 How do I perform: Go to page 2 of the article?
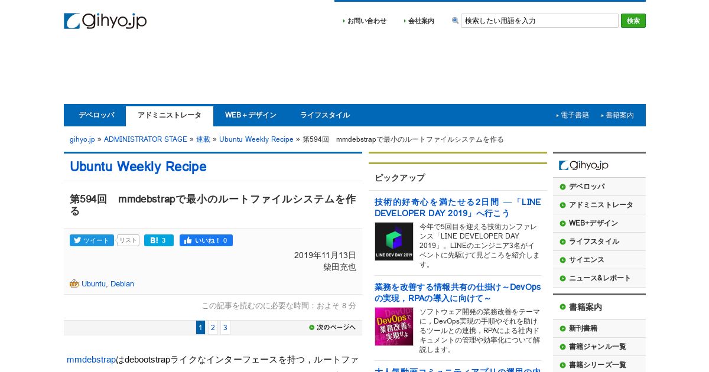tap(213, 328)
